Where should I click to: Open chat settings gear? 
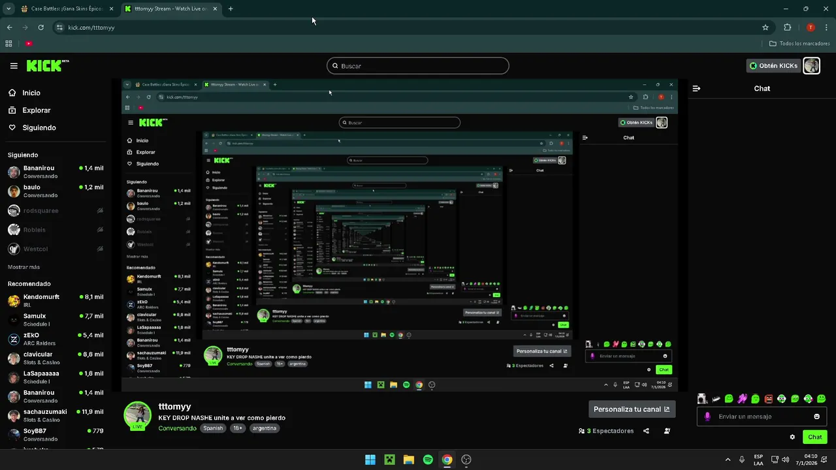[792, 437]
